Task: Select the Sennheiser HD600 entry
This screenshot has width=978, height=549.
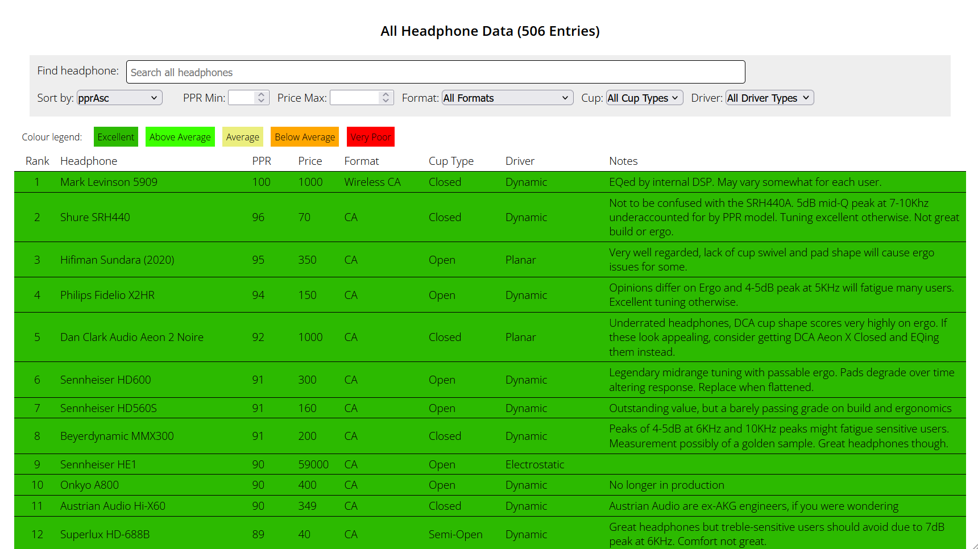Action: coord(106,380)
